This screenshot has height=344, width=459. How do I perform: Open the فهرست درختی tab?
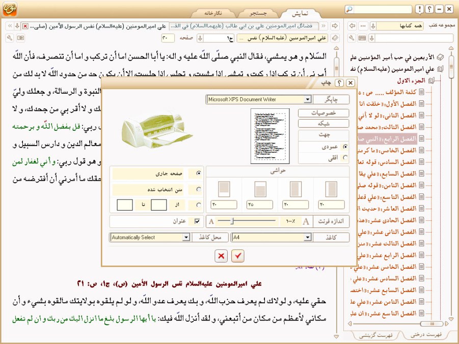click(x=426, y=335)
